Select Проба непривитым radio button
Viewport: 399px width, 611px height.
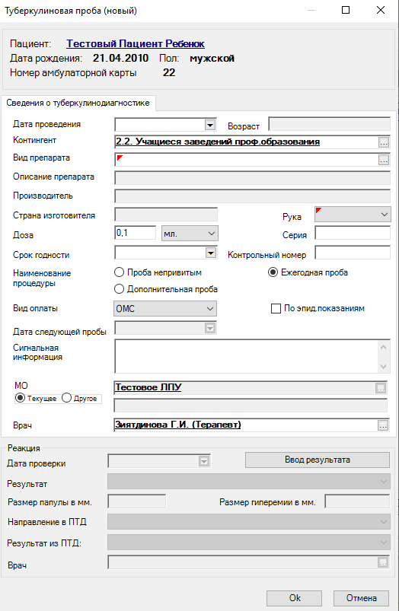click(119, 272)
